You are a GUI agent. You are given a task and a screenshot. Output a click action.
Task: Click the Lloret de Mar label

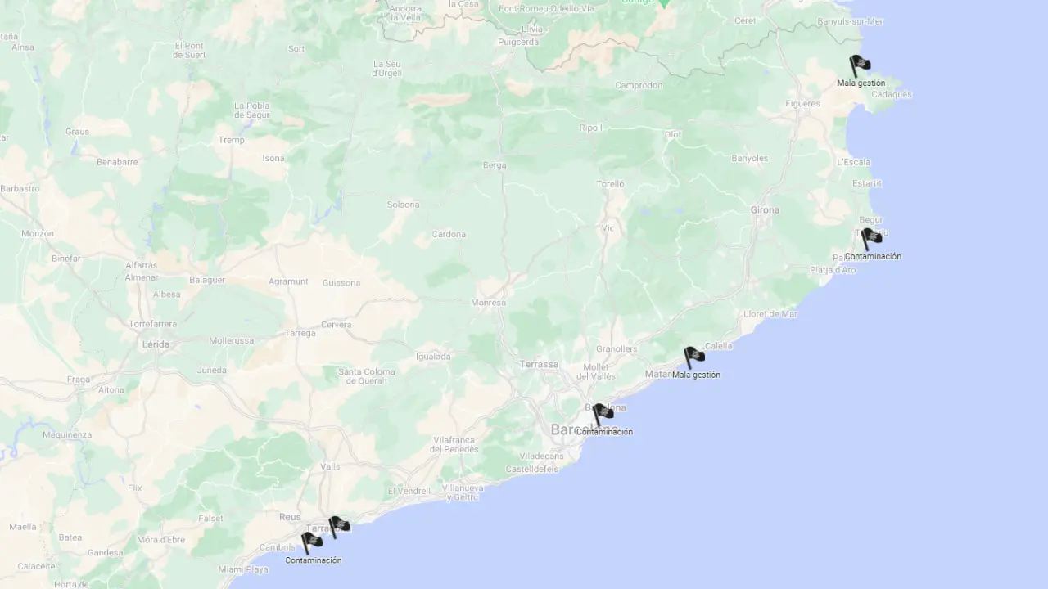click(770, 314)
